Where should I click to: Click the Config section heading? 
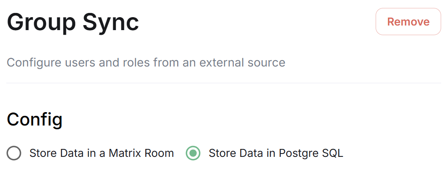[35, 120]
